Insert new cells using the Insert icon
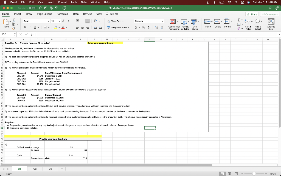The width and height of the screenshot is (281, 176). 207,21
